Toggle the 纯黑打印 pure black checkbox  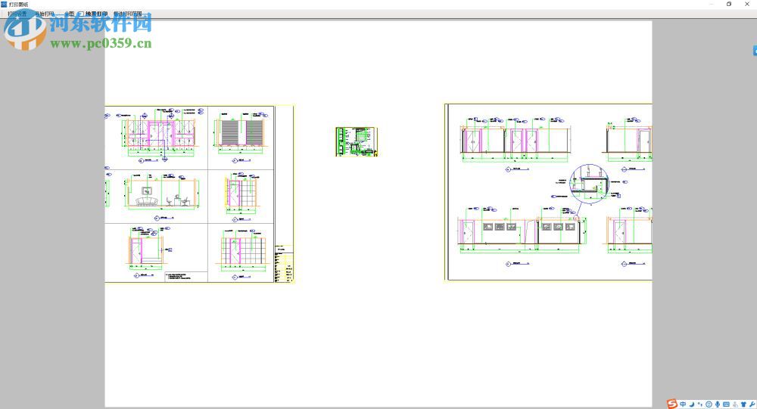pyautogui.click(x=82, y=14)
